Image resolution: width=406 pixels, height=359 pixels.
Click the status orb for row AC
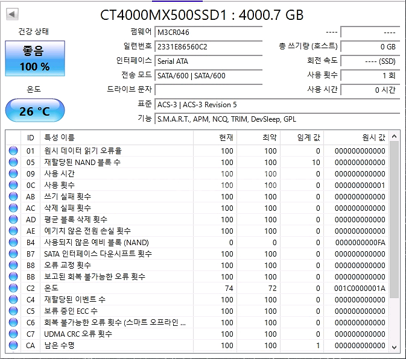(13, 208)
